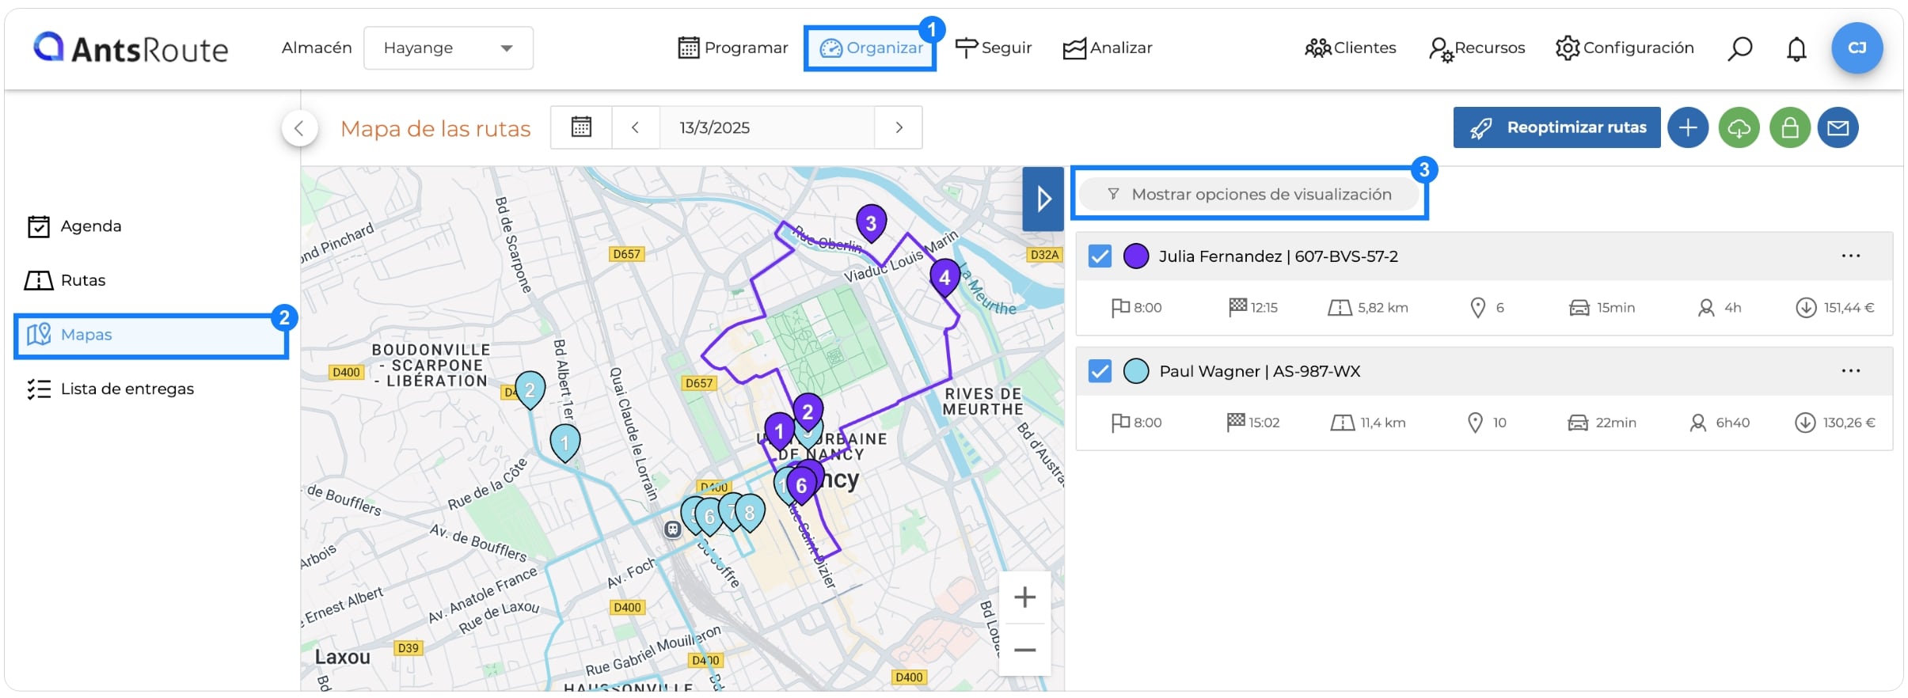Image resolution: width=1908 pixels, height=698 pixels.
Task: Click Paul's end time 15:02
Action: [1253, 423]
